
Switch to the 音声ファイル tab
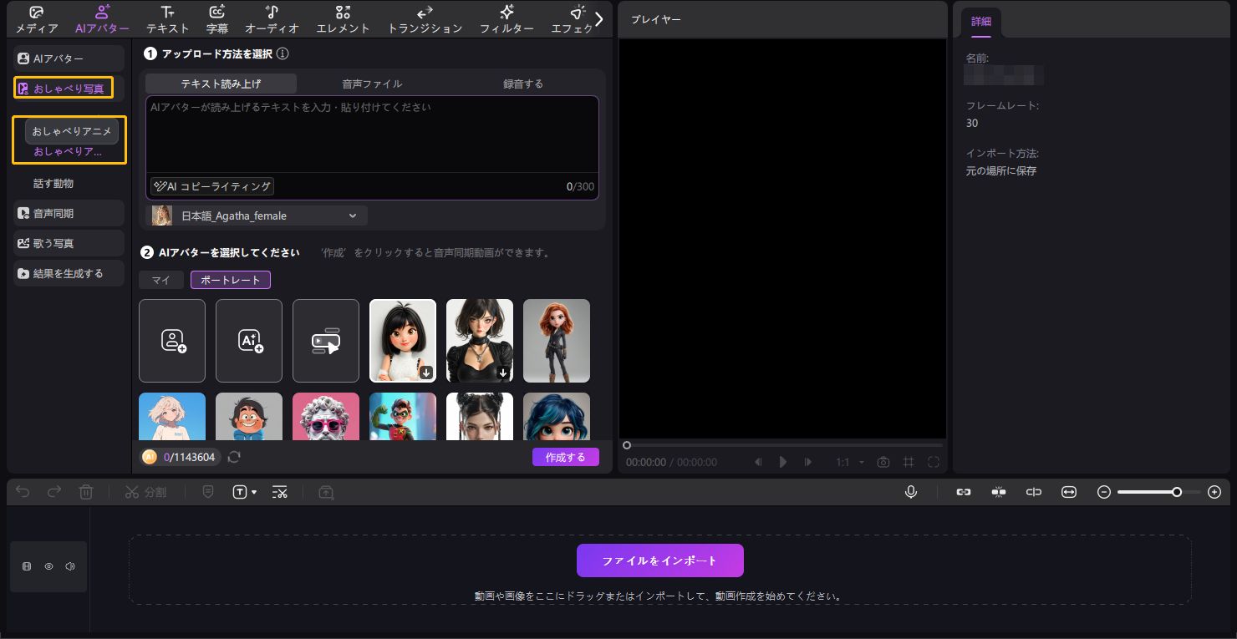click(x=372, y=84)
